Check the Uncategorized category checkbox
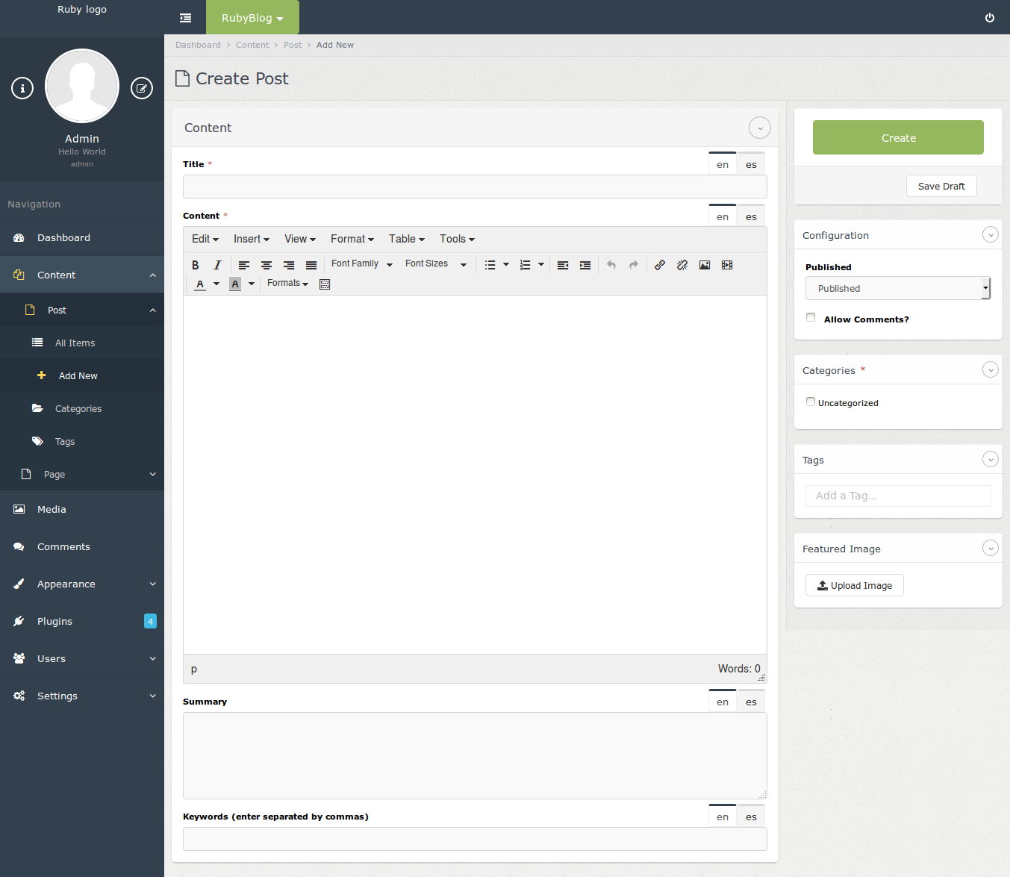Screen dimensions: 1010x877 pos(811,402)
